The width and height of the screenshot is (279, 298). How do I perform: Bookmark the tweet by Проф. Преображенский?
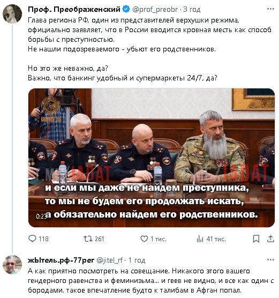tap(256, 239)
